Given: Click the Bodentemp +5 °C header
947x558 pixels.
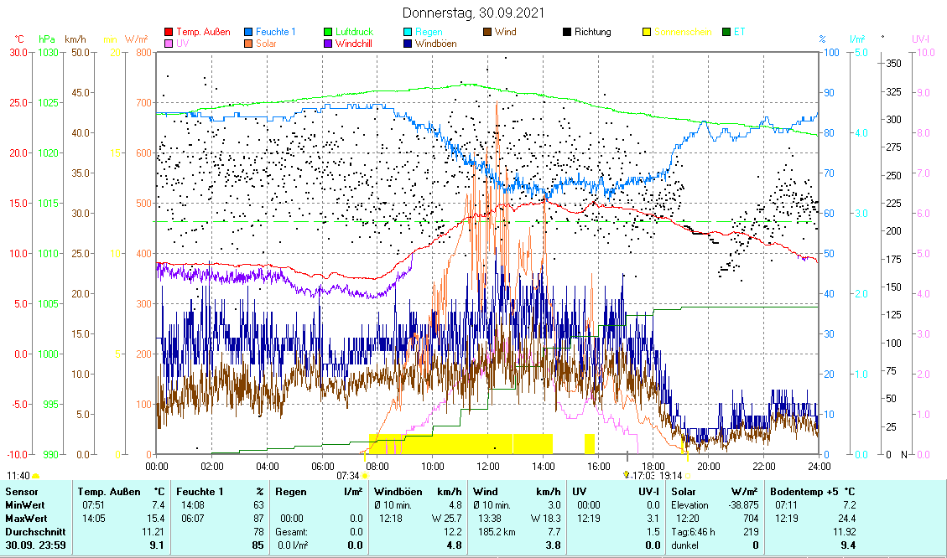Looking at the screenshot, I should [x=813, y=492].
